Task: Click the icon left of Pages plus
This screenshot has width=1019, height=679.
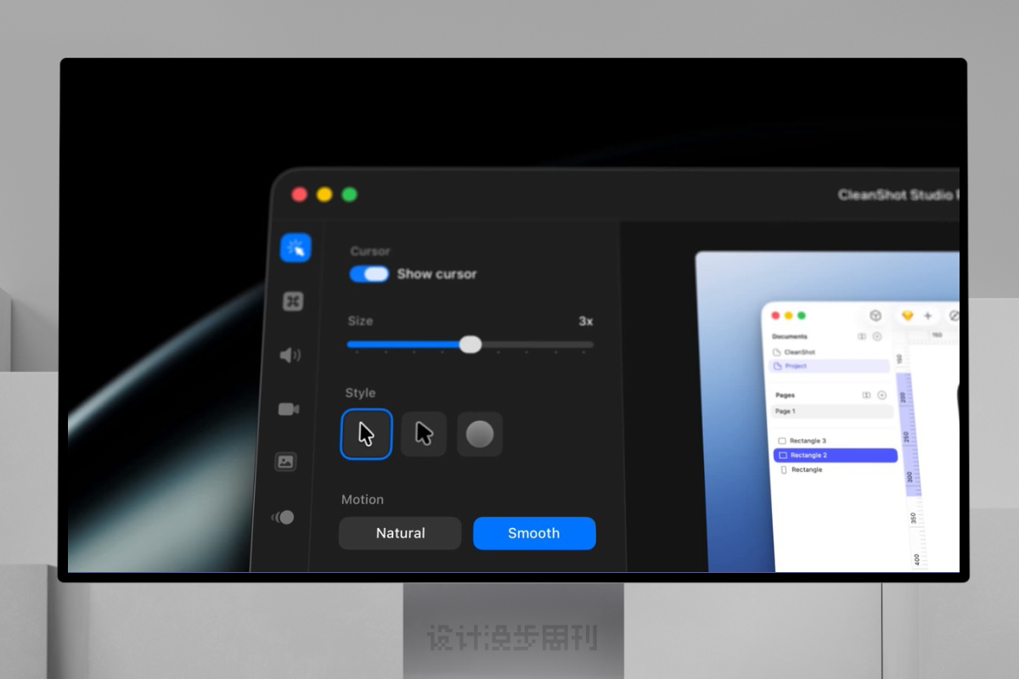Action: pos(866,396)
